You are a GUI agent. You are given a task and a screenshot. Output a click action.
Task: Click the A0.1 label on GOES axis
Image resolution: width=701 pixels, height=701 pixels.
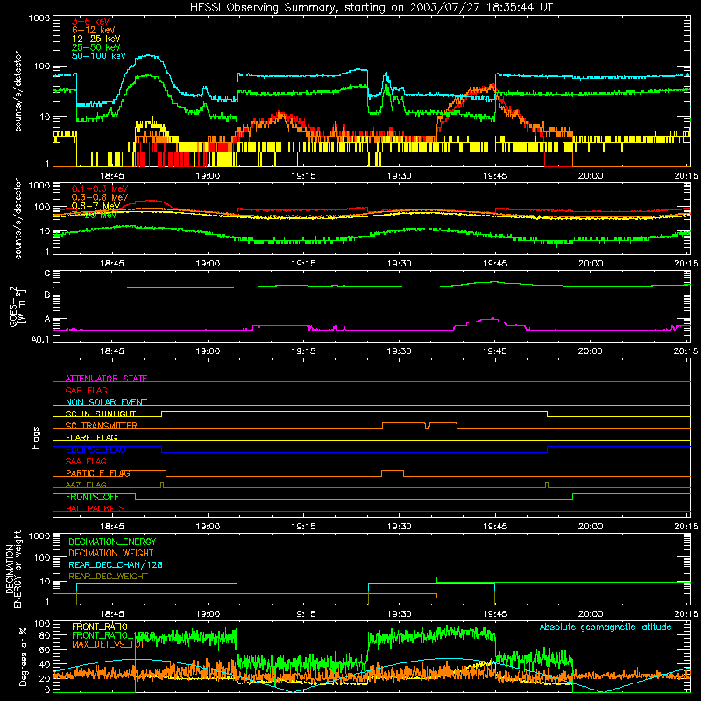(x=40, y=339)
